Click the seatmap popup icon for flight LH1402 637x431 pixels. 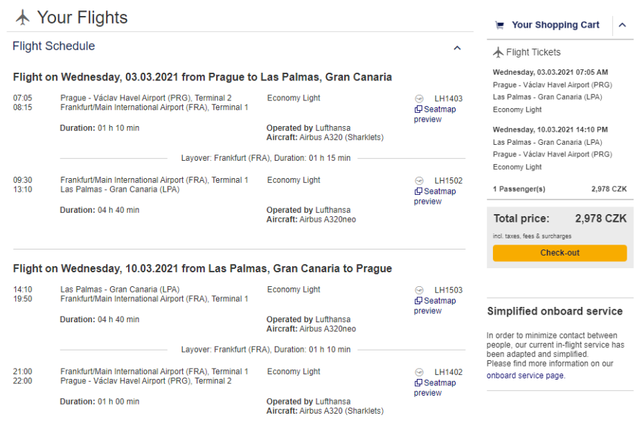418,383
